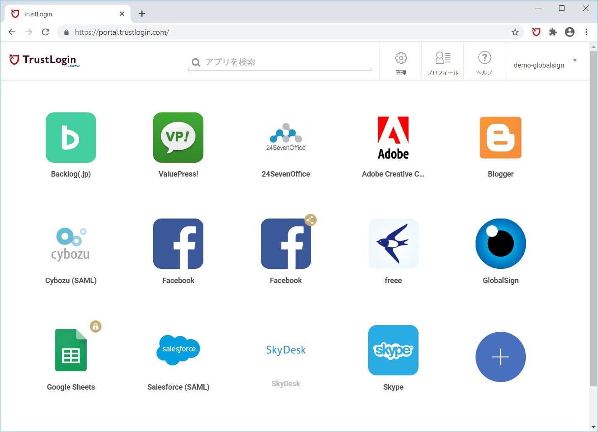Click the Cybozu (SAML) label
The height and width of the screenshot is (432, 598).
[x=71, y=281]
